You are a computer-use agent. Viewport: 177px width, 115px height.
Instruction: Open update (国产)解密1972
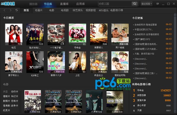tap(142, 39)
